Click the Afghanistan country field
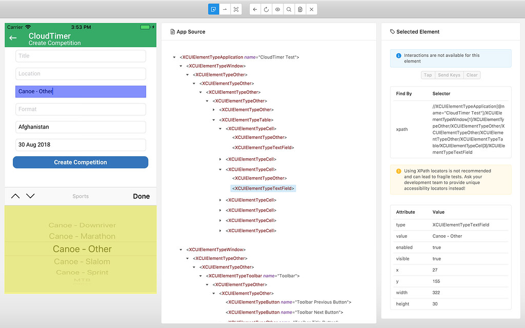Viewport: 525px width, 328px height. tap(80, 127)
